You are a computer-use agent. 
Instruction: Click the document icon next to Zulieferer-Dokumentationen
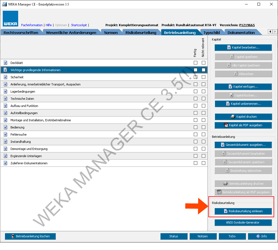(x=5, y=163)
